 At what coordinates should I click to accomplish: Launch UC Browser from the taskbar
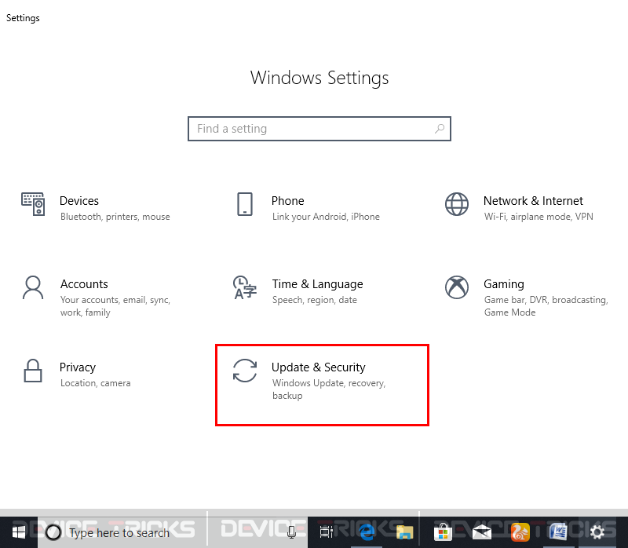click(520, 532)
